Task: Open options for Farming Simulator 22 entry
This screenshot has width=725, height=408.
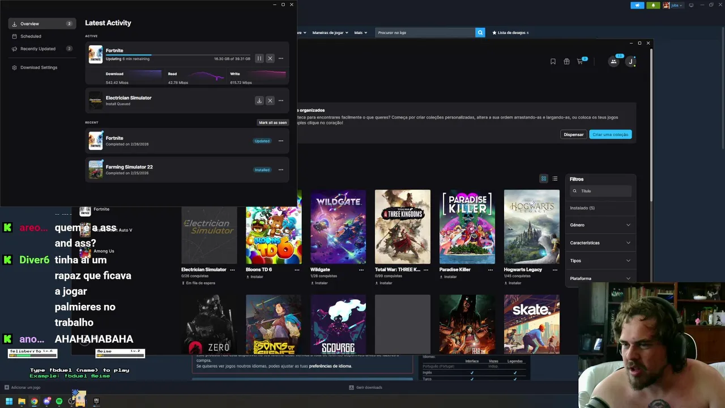Action: pos(280,169)
